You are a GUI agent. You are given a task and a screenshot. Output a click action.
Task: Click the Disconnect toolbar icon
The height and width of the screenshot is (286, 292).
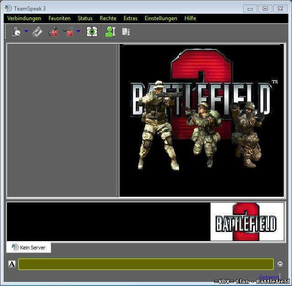(x=37, y=32)
